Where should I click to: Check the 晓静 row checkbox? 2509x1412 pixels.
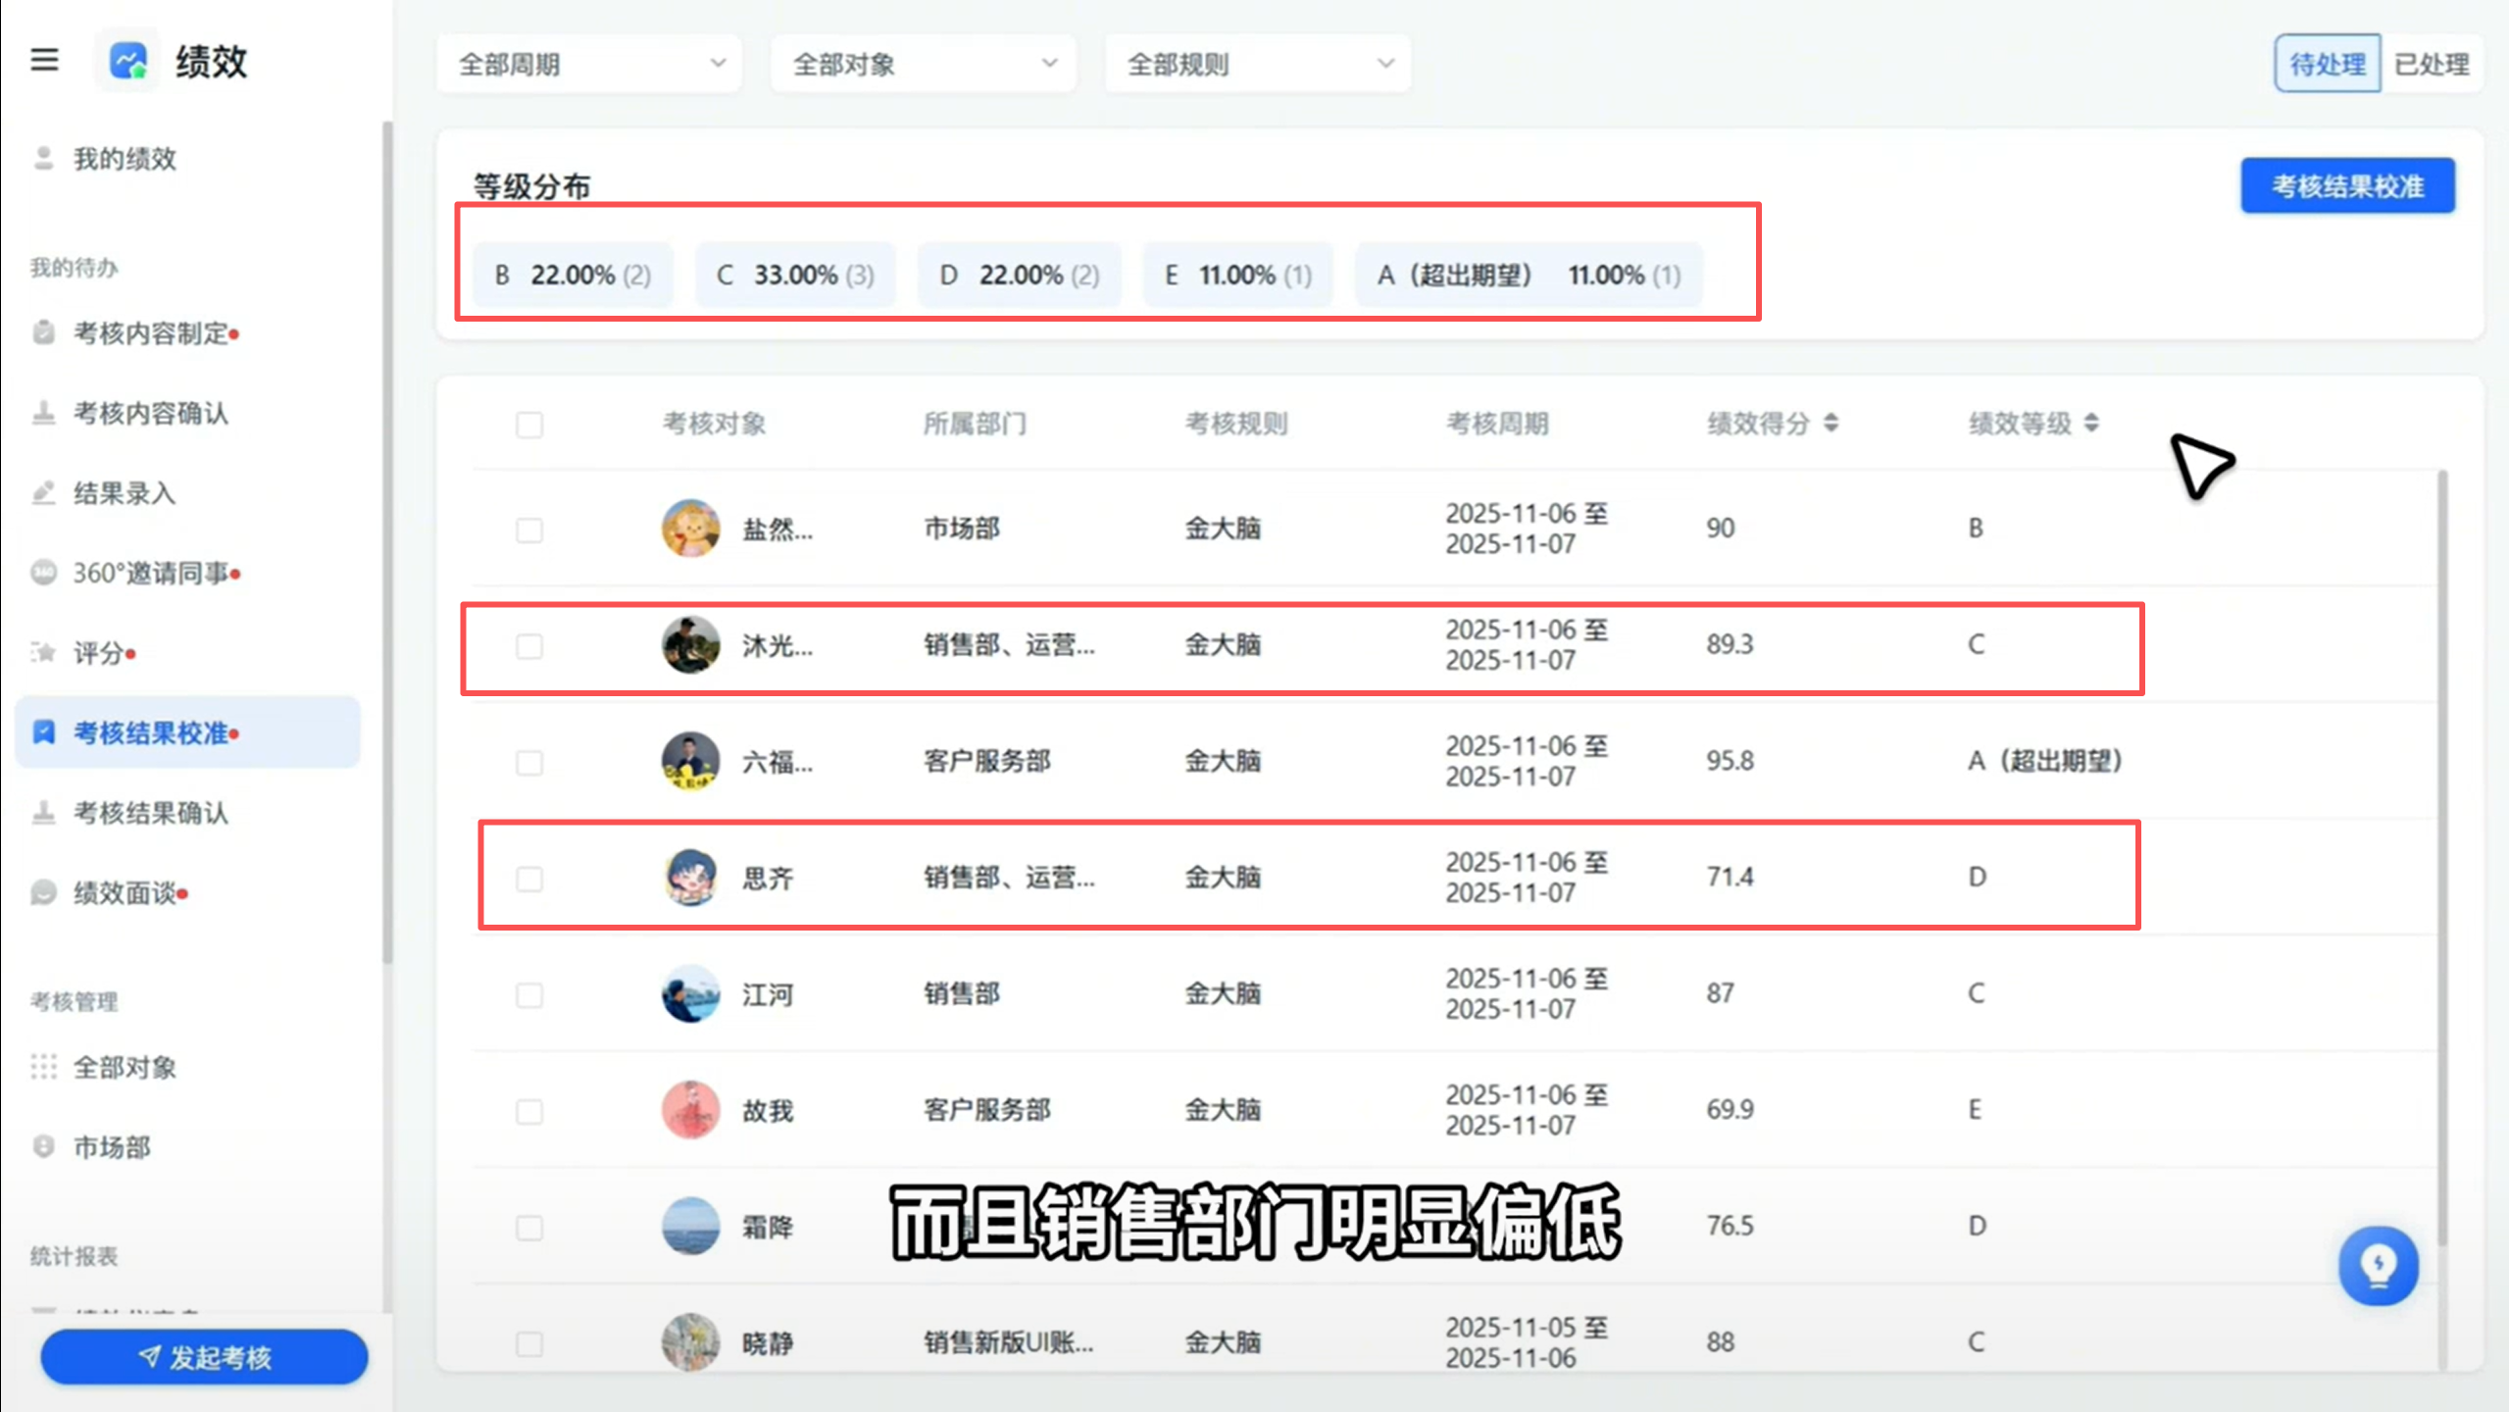point(529,1343)
